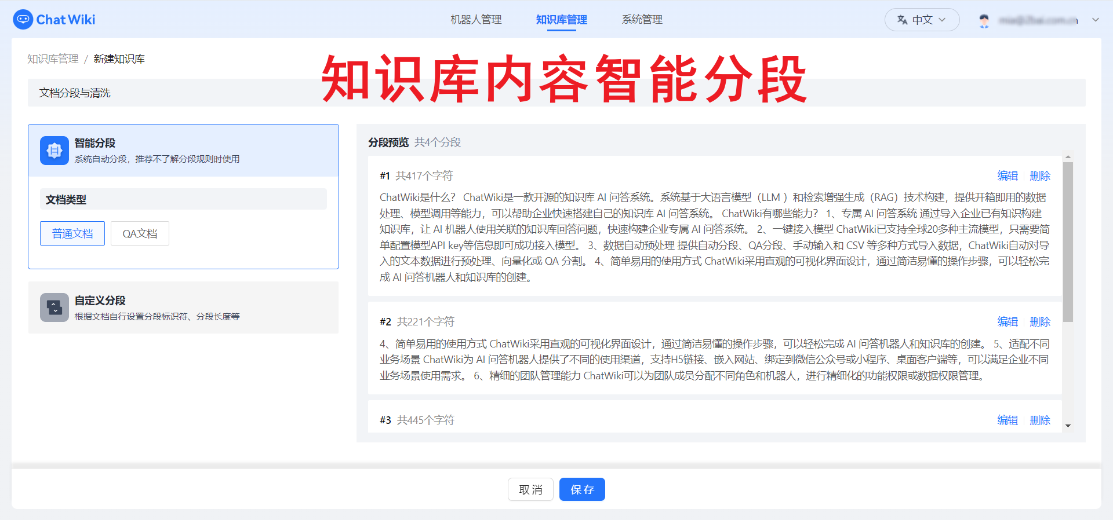The width and height of the screenshot is (1113, 520).
Task: Delete segment #2 via 删除
Action: click(x=1040, y=321)
